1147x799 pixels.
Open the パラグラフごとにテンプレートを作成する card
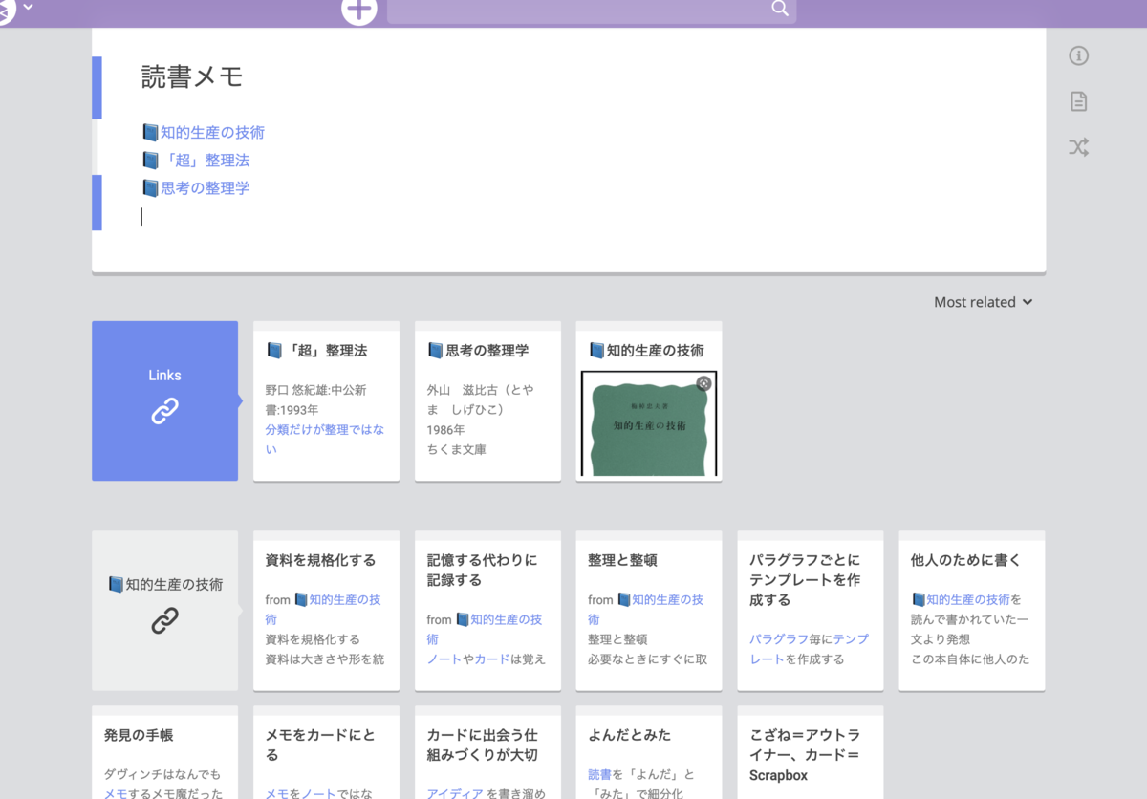811,611
